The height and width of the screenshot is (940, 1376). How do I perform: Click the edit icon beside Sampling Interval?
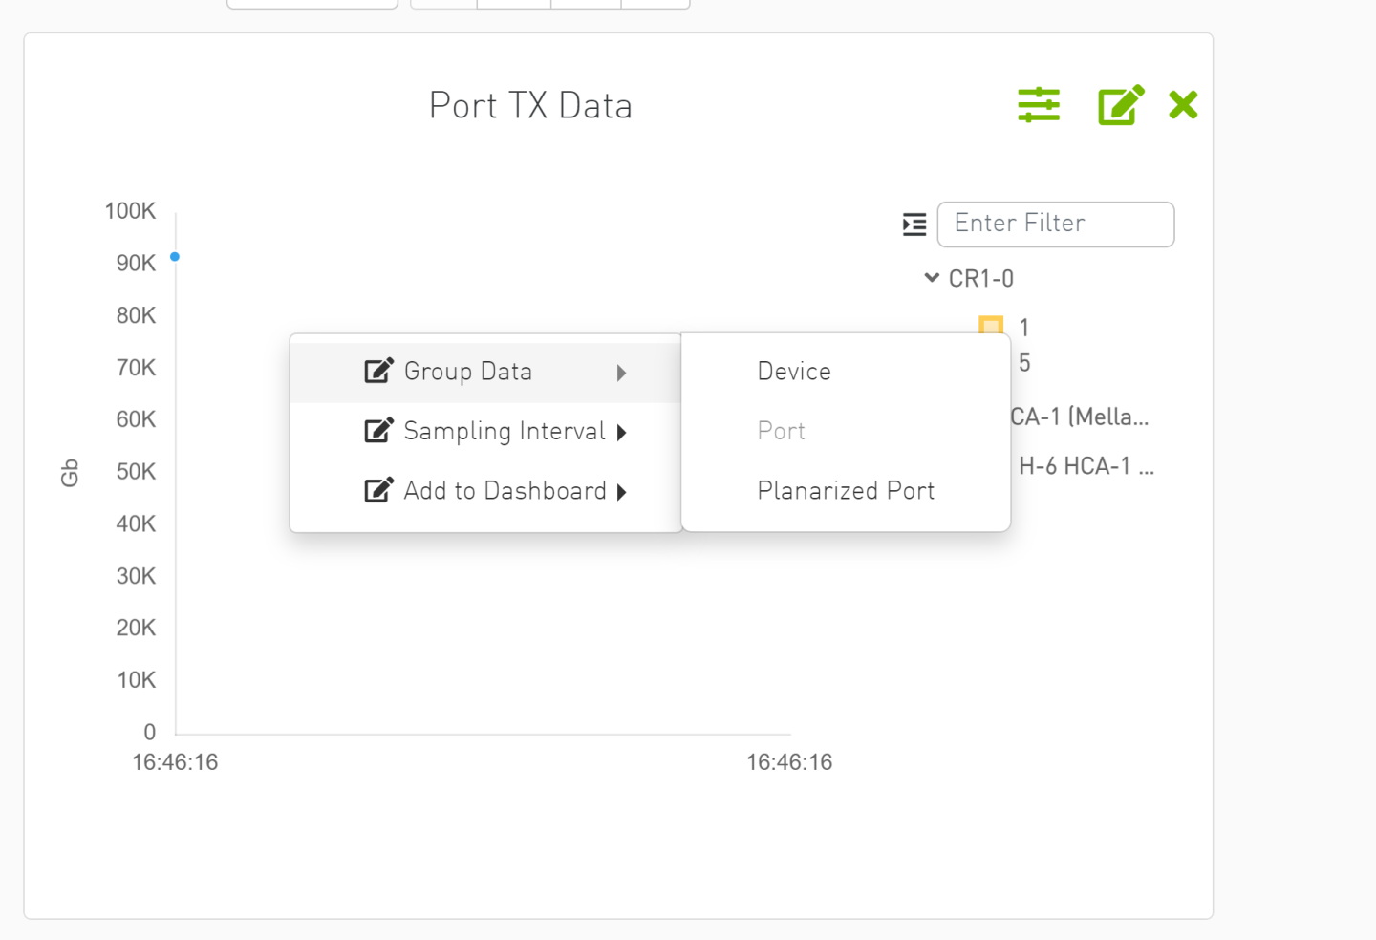point(377,431)
